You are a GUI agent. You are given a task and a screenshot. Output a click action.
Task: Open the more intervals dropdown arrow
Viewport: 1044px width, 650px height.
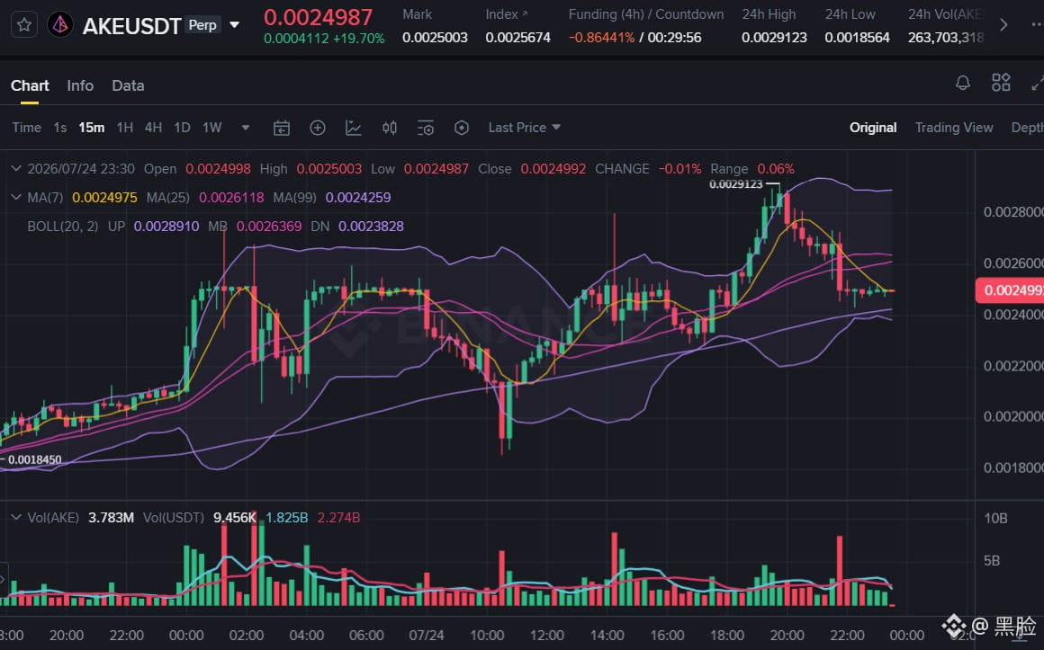(x=246, y=128)
